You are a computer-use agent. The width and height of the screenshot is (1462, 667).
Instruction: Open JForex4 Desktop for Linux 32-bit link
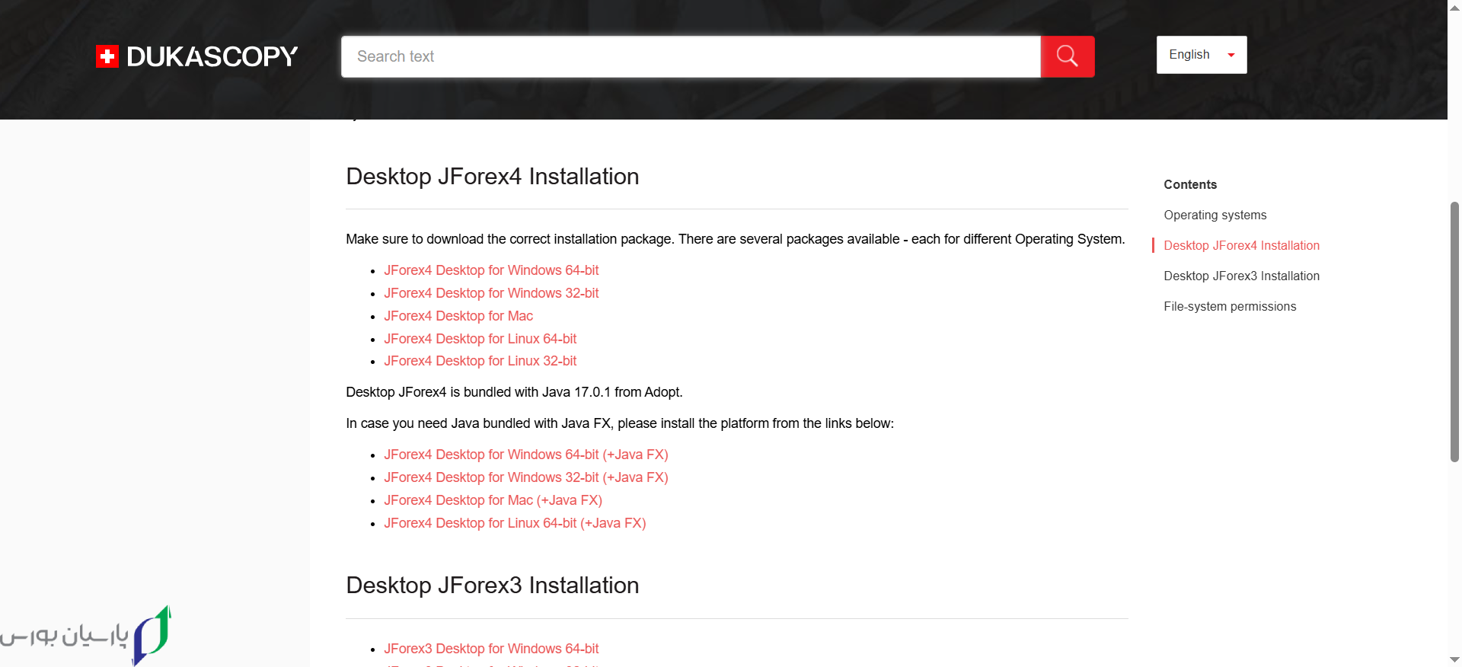pos(480,361)
